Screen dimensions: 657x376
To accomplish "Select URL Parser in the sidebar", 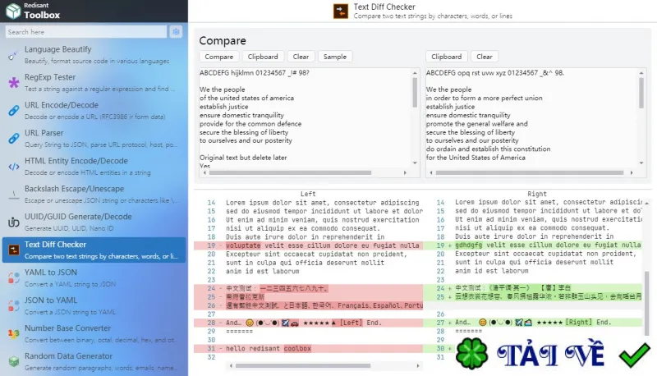I will 94,139.
